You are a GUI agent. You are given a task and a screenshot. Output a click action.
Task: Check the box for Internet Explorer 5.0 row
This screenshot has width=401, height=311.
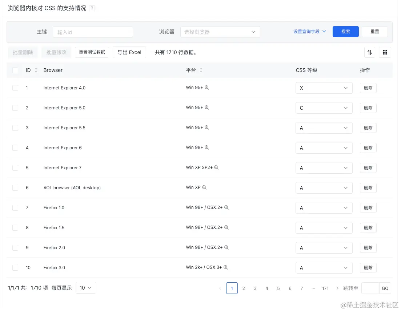point(15,108)
